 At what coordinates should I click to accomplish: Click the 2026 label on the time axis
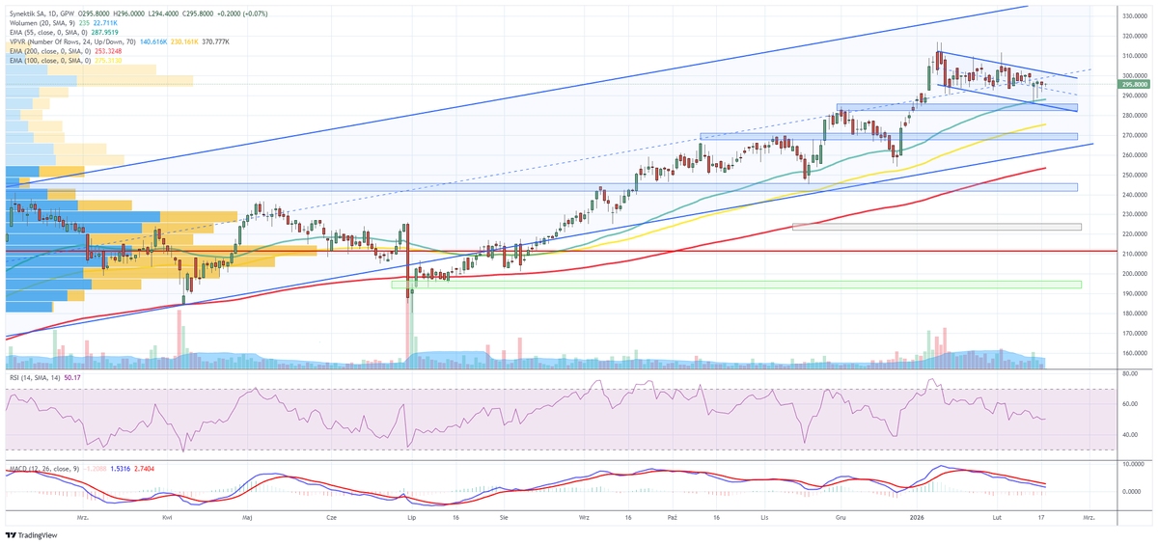pyautogui.click(x=916, y=517)
